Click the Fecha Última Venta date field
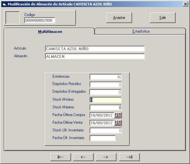 [x=102, y=123]
